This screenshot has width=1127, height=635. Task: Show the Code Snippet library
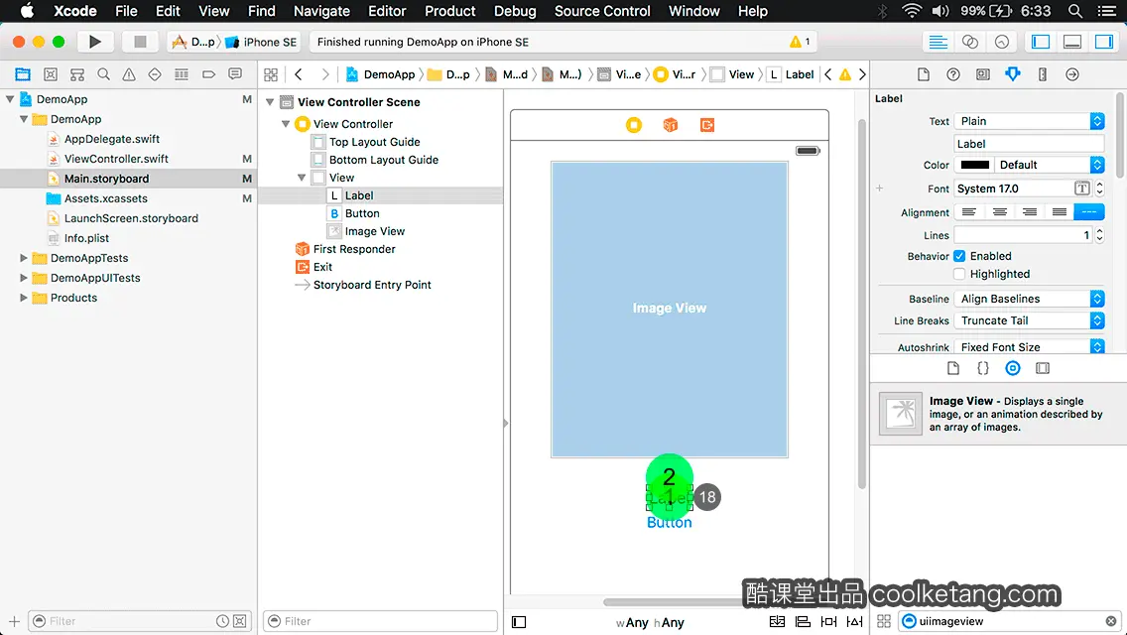[982, 368]
